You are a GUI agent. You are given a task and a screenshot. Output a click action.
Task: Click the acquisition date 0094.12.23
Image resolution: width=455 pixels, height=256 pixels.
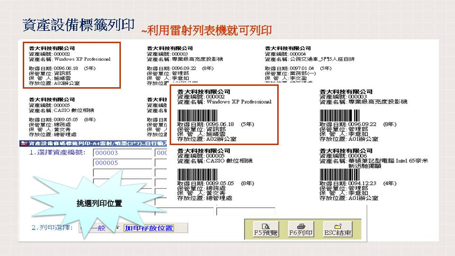(x=362, y=183)
